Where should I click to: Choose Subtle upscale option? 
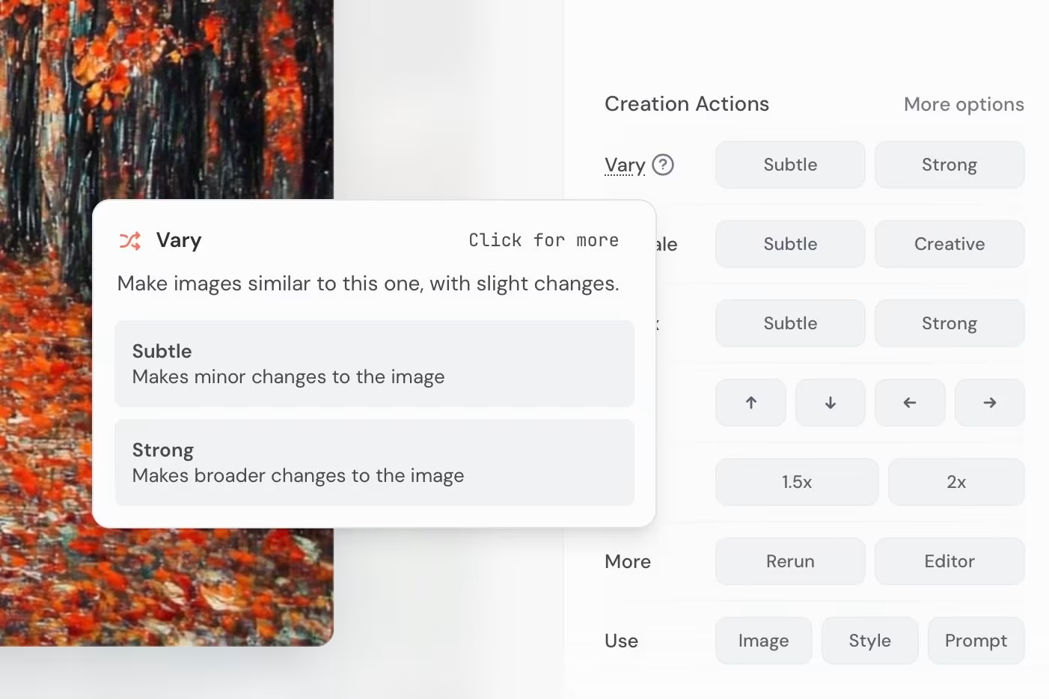pyautogui.click(x=789, y=243)
